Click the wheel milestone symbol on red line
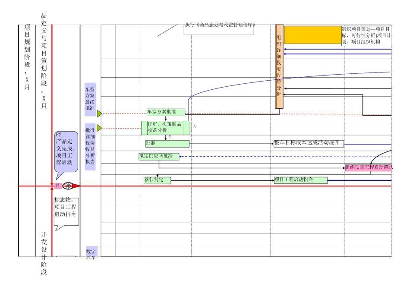This screenshot has height=290, width=410. [68, 186]
